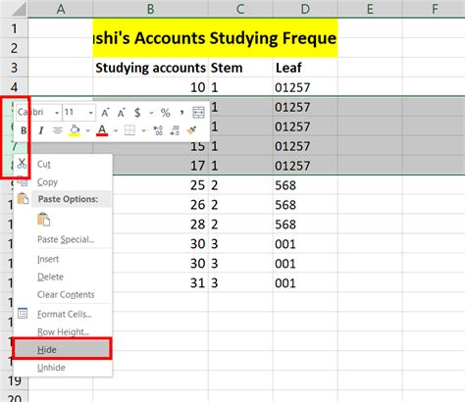The image size is (465, 402).
Task: Click the Format Painter brush icon
Action: 191,130
